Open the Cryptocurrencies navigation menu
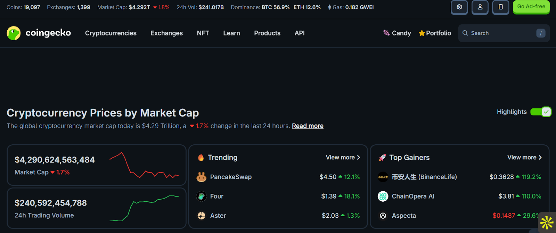556x233 pixels. tap(111, 33)
